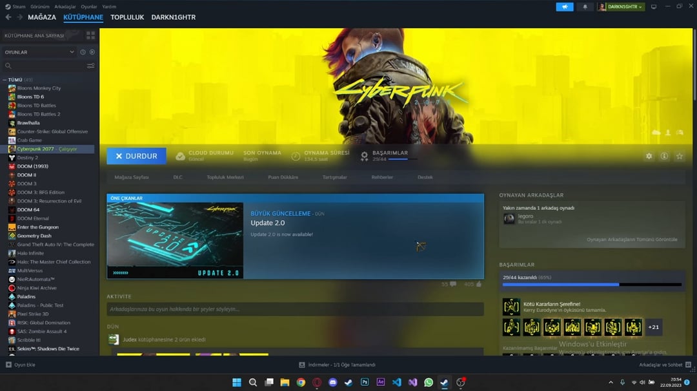Show hidden system tray icons chevron
Image resolution: width=697 pixels, height=391 pixels.
(x=611, y=382)
